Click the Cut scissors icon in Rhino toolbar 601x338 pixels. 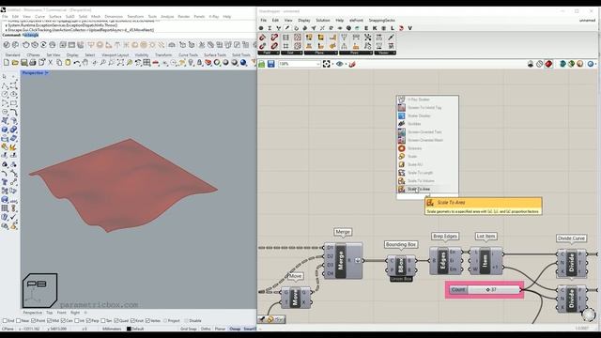[50, 63]
